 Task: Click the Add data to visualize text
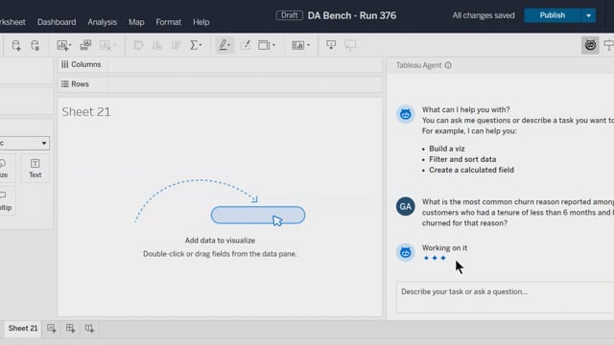click(x=220, y=241)
